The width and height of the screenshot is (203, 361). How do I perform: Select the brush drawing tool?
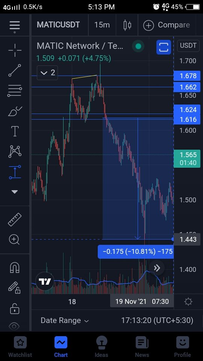click(15, 111)
